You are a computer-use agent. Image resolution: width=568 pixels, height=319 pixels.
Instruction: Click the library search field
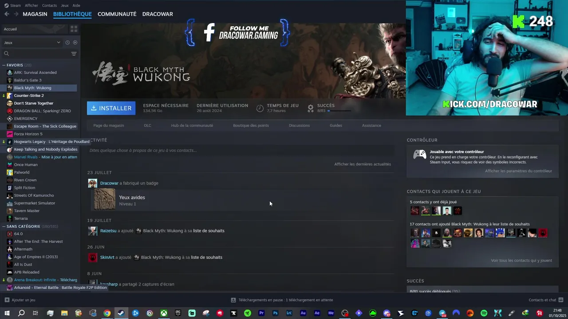click(40, 54)
